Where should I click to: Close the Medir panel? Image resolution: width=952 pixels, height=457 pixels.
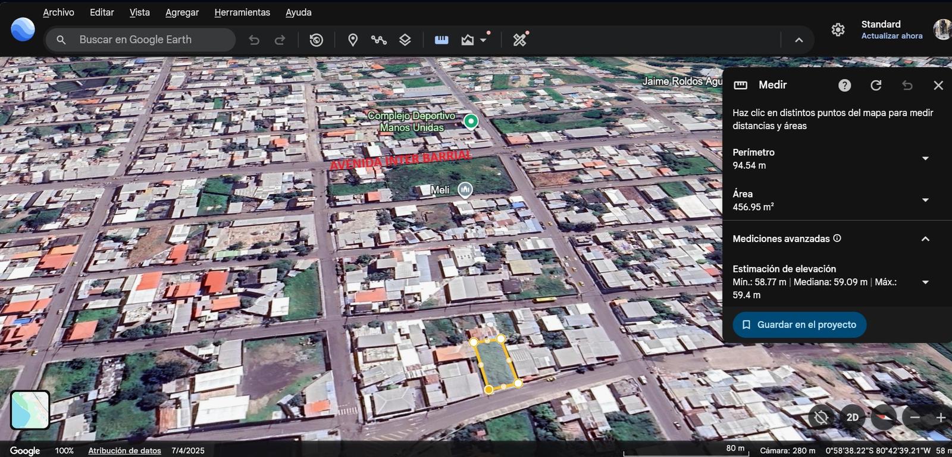point(938,85)
